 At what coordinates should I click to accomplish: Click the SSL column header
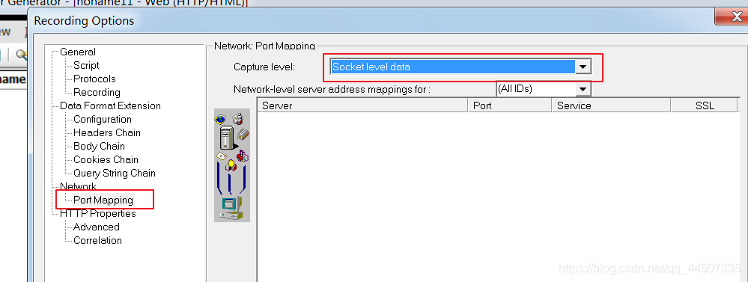pos(705,105)
